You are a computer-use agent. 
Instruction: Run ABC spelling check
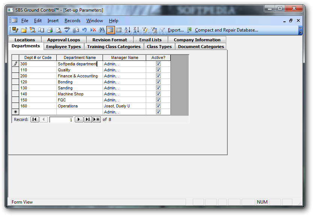tap(67, 30)
